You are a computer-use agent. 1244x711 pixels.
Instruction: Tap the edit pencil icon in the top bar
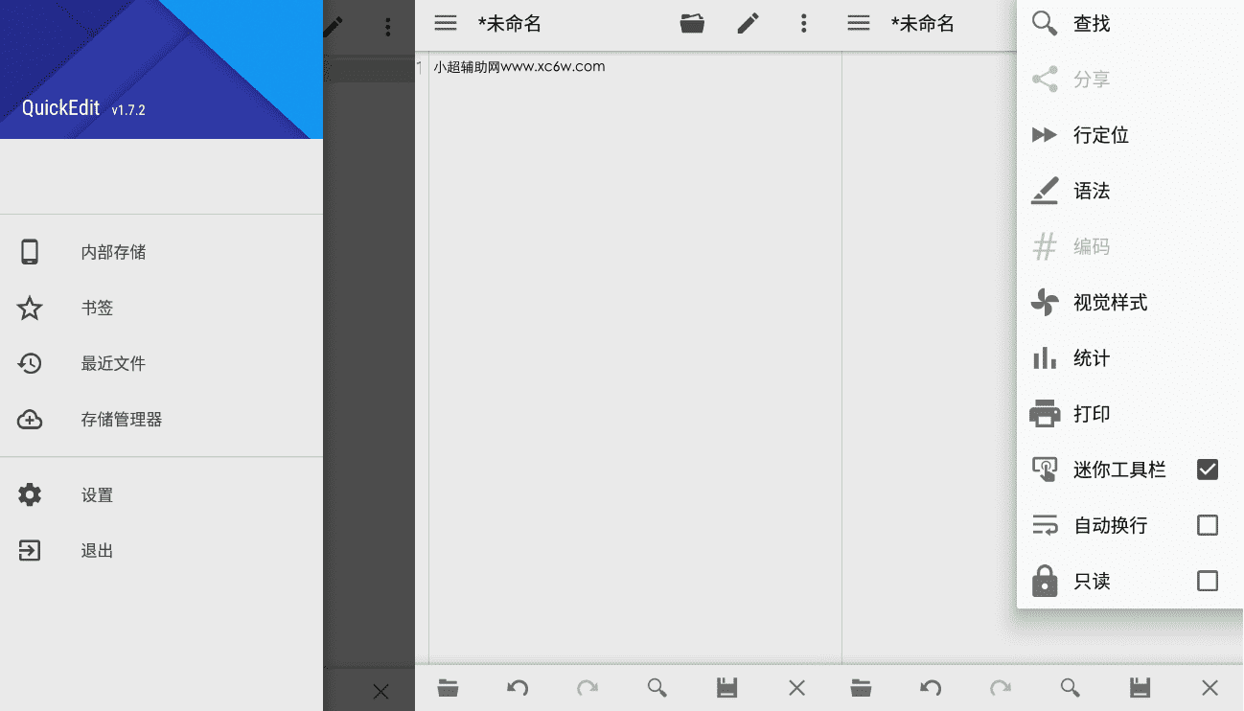click(x=749, y=23)
